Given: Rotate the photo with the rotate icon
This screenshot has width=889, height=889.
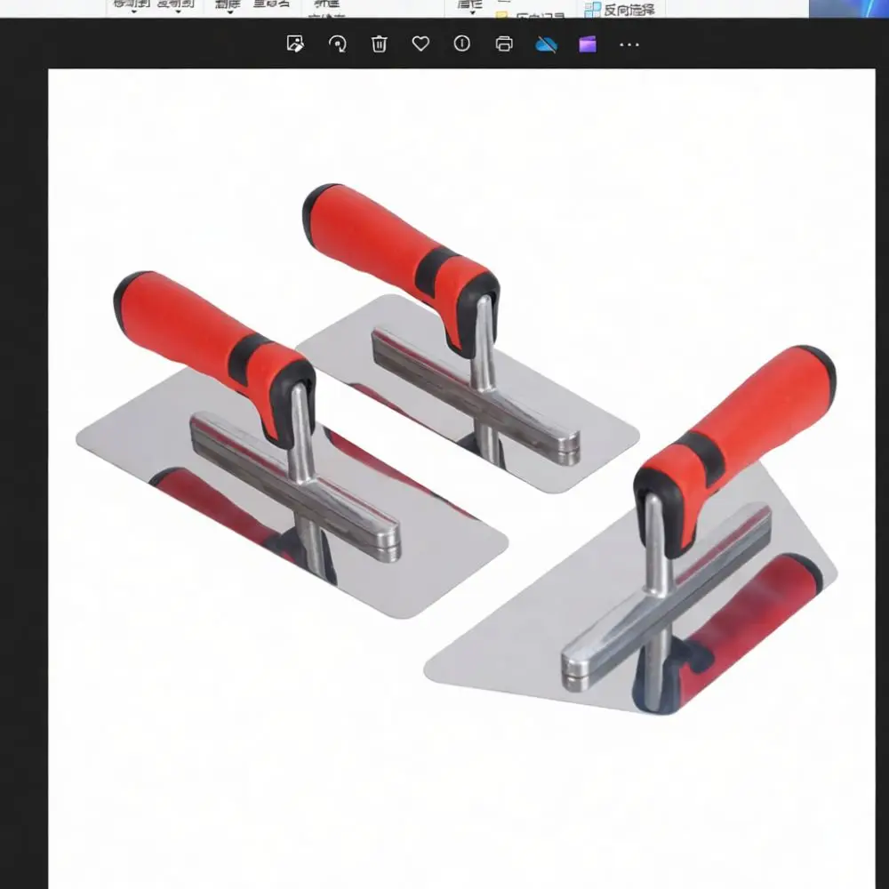Looking at the screenshot, I should tap(337, 44).
